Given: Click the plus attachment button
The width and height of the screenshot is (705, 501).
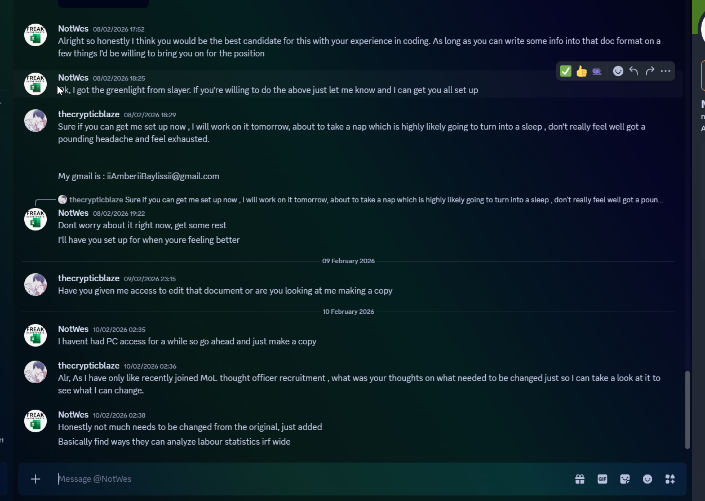Looking at the screenshot, I should (x=36, y=479).
